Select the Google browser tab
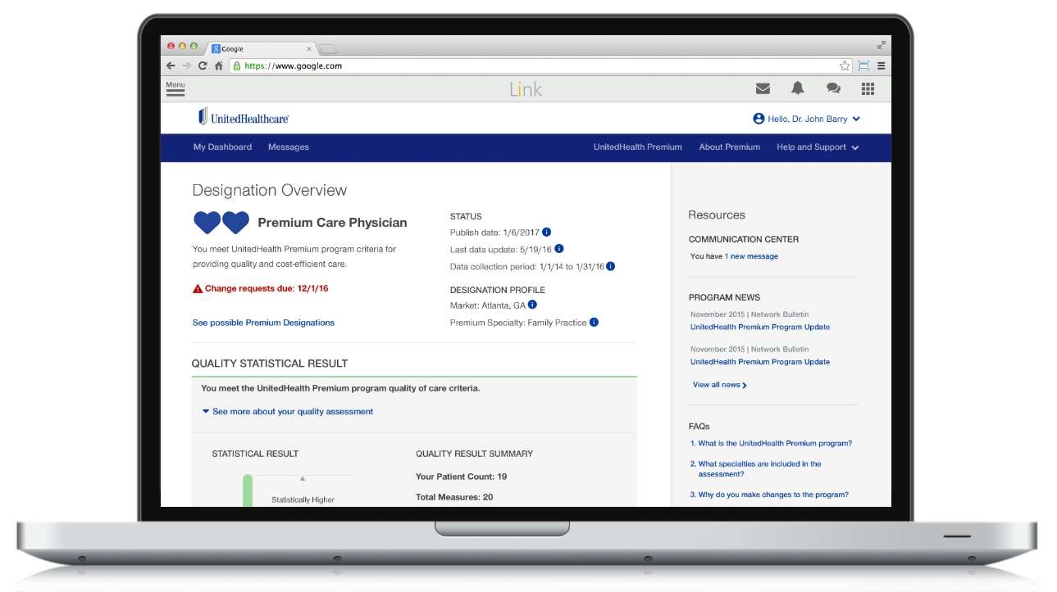 point(261,49)
